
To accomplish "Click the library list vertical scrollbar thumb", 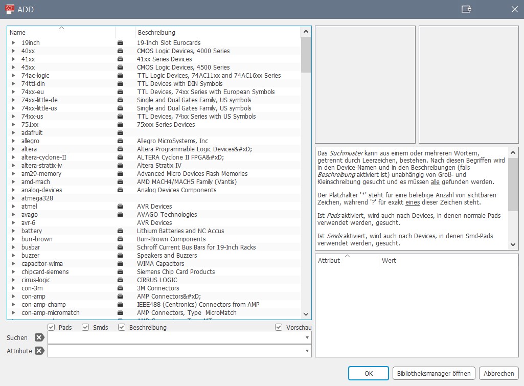I will pos(306,55).
